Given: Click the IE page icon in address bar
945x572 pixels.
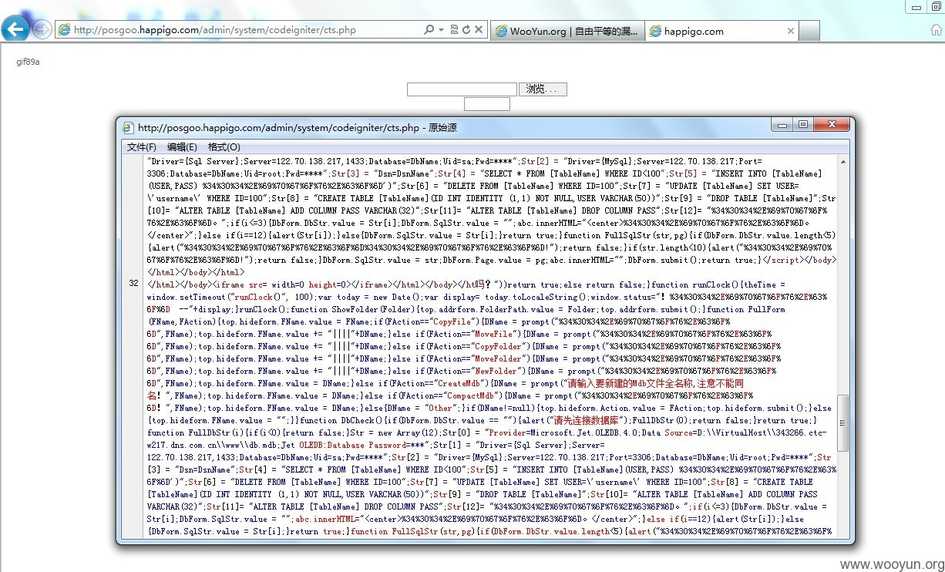Looking at the screenshot, I should (x=65, y=30).
